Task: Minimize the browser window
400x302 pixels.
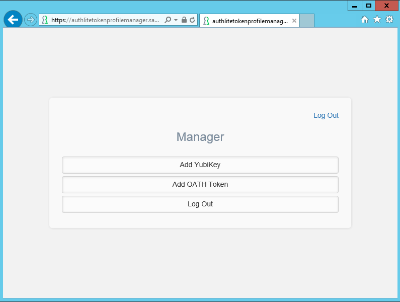Action: 355,6
